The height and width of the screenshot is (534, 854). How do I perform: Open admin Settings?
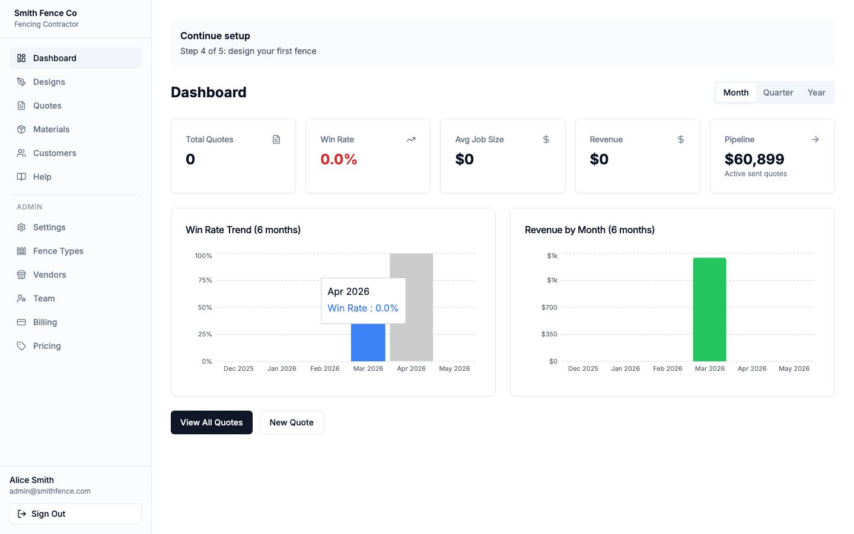pos(75,227)
